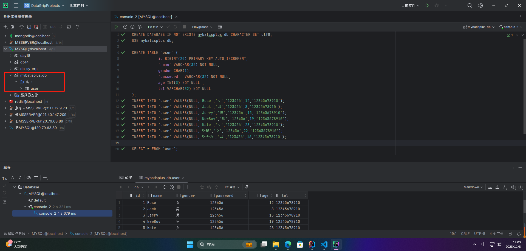
Task: Open IDE settings gear in title bar
Action: click(x=481, y=5)
